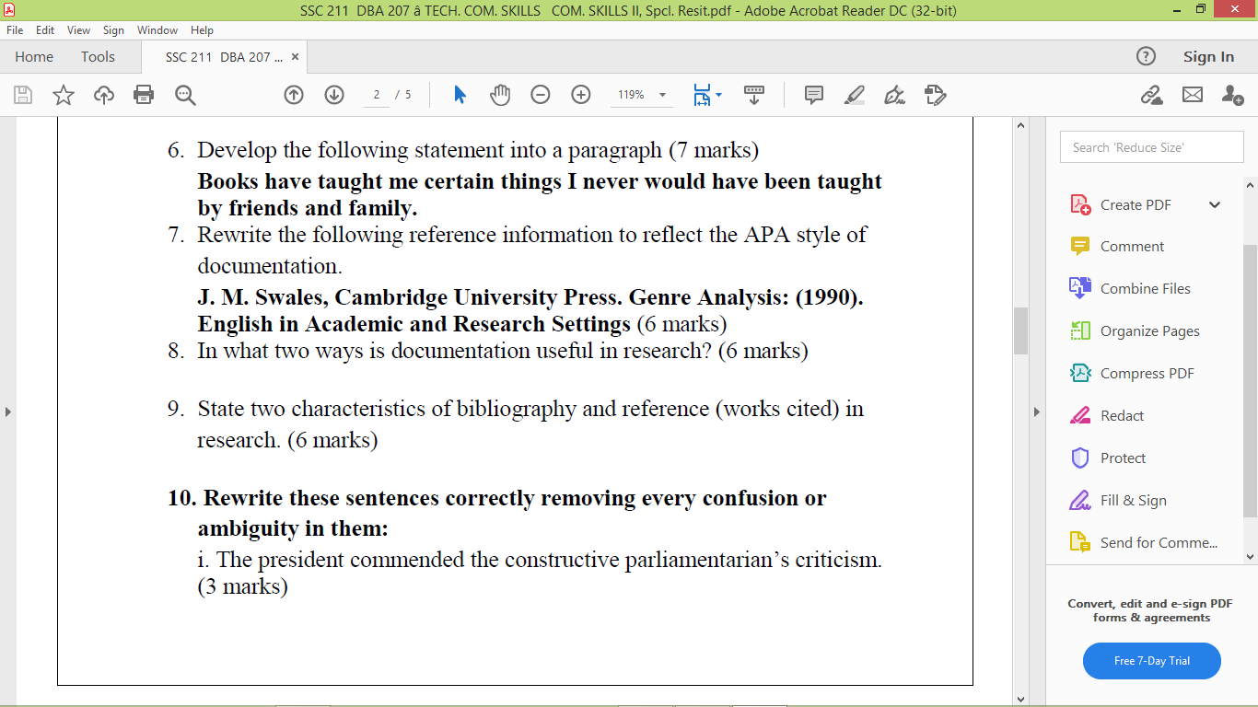
Task: Open the Comment tool bubble icon
Action: (x=813, y=95)
